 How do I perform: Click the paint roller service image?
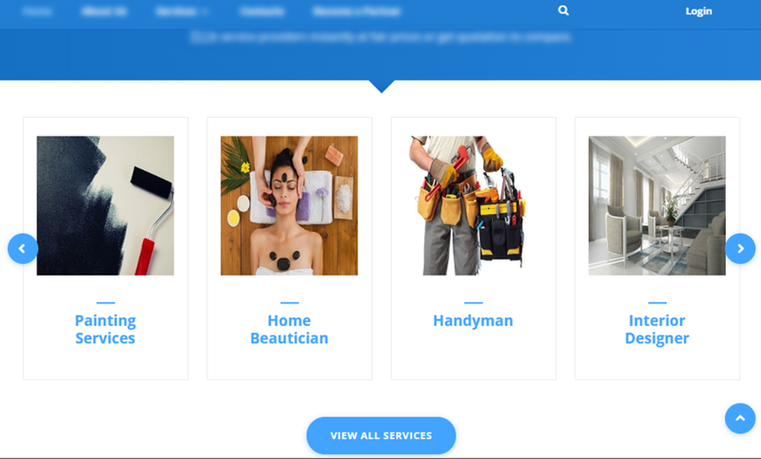point(106,206)
